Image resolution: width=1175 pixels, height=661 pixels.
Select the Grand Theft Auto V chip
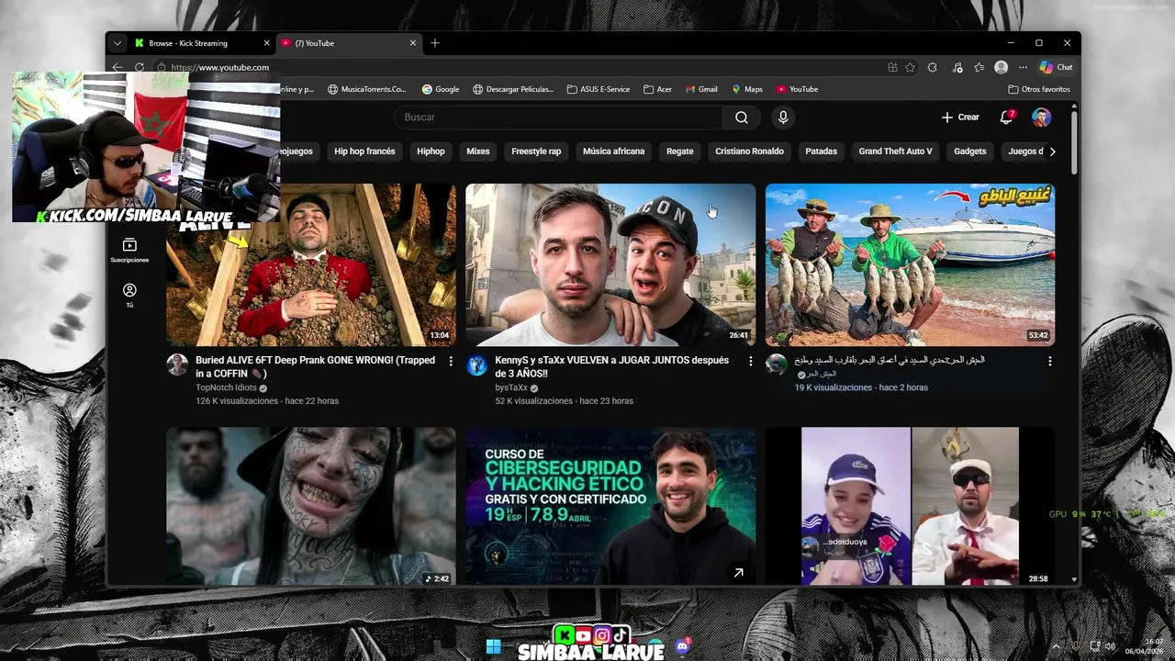pyautogui.click(x=895, y=151)
